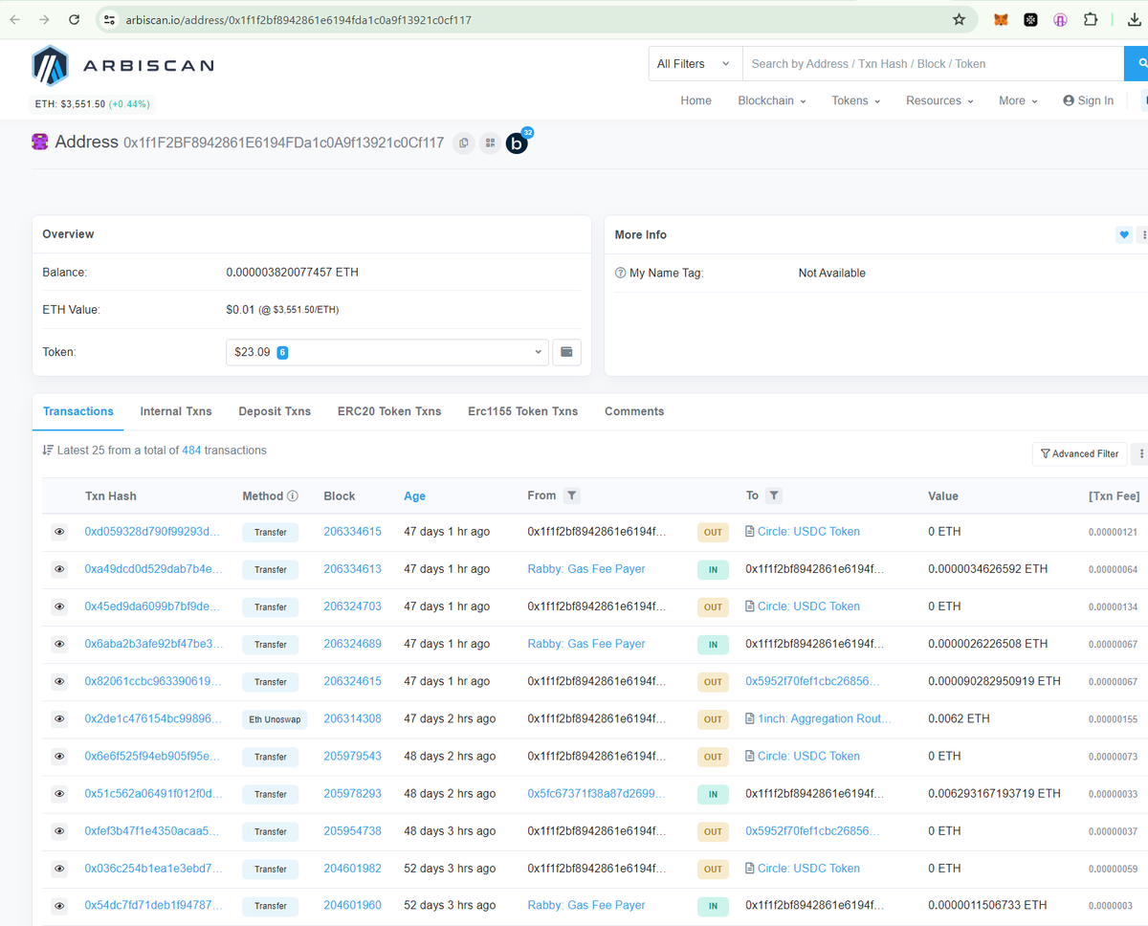Preview transaction 0x2de1c476154bc99896 with eye icon
Screen dimensions: 1148x926
[59, 719]
